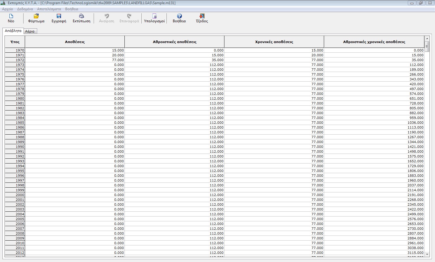Save using the Εγγραφή floppy icon

pyautogui.click(x=59, y=16)
